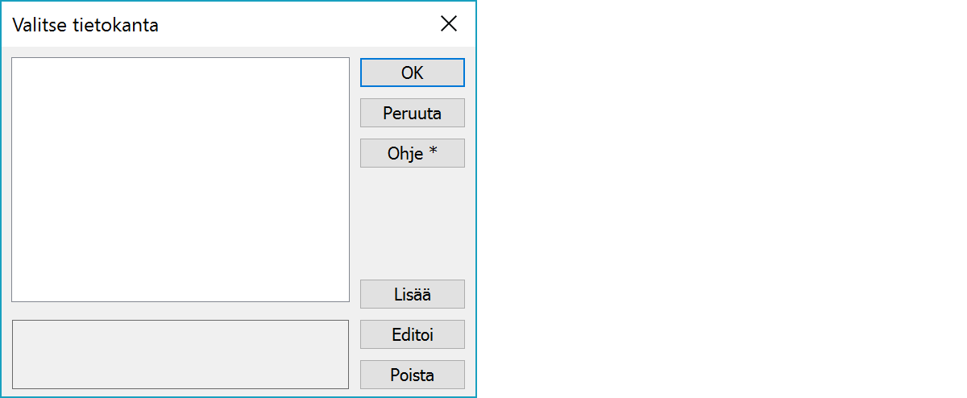Open help with the Ohje * button
967x398 pixels.
click(x=412, y=153)
